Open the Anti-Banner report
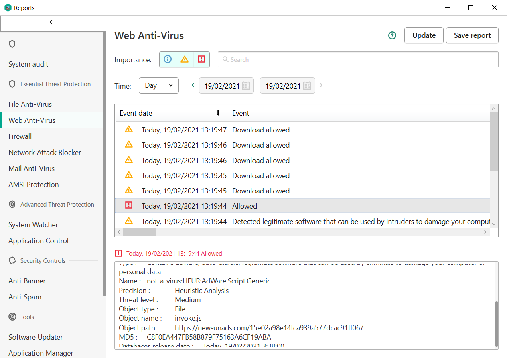507x358 pixels. (27, 281)
